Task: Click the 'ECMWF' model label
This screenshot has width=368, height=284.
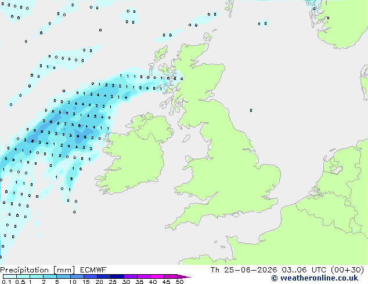Action: pos(93,270)
